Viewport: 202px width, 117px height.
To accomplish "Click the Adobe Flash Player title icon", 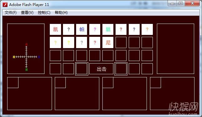I will (x=5, y=5).
